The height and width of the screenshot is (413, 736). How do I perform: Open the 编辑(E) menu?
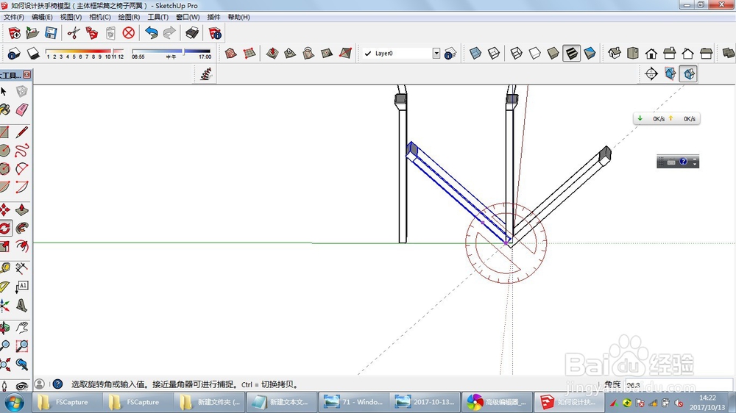coord(42,17)
